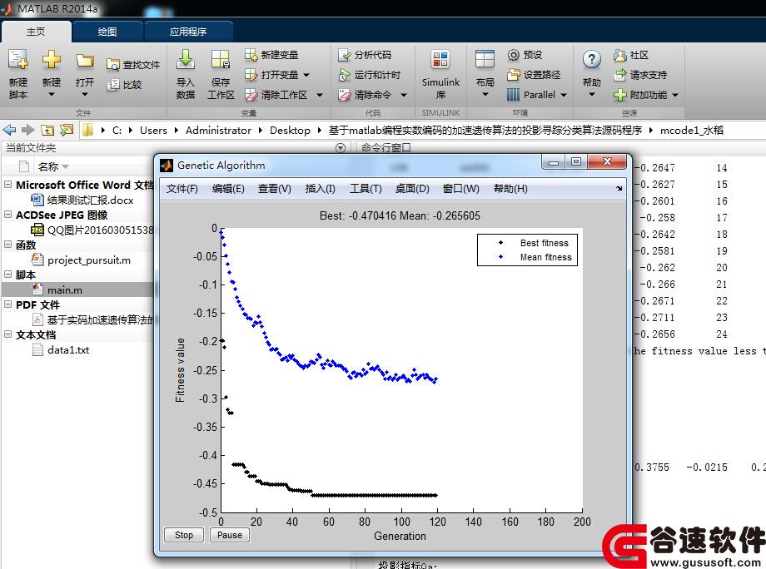The height and width of the screenshot is (569, 766).
Task: Click the 布局 layout icon
Action: click(x=485, y=60)
